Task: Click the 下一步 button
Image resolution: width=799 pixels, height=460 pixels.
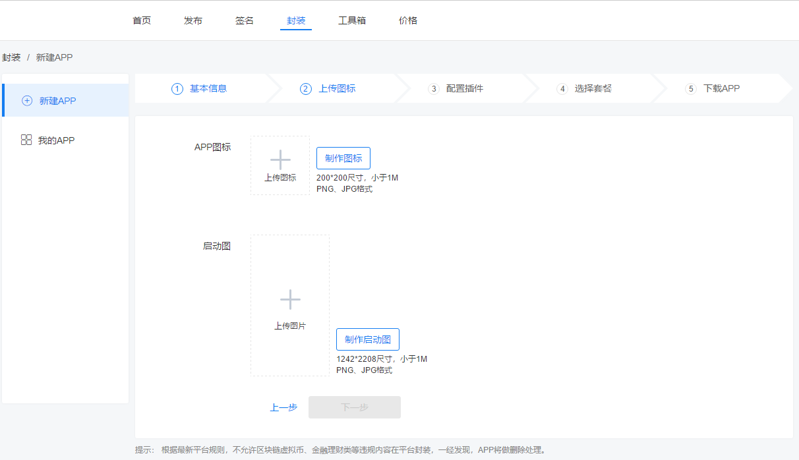Action: coord(355,407)
